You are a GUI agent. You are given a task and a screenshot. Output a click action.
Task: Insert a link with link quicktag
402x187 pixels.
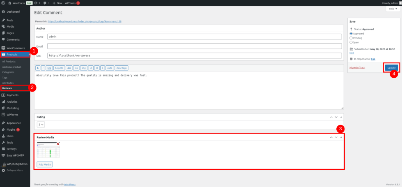click(x=50, y=68)
